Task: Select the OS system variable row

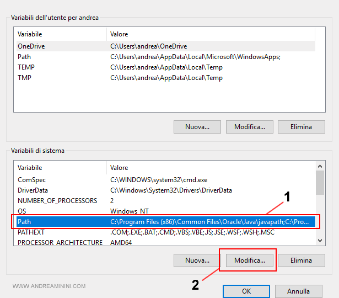Action: 22,211
